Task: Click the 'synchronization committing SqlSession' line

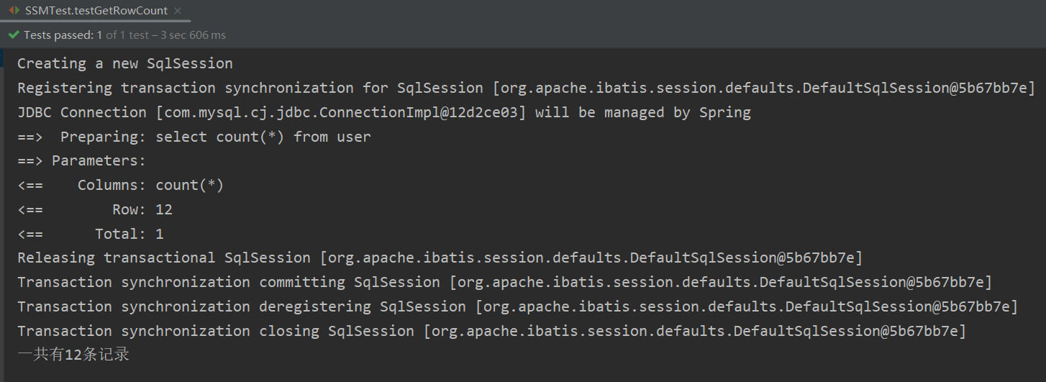Action: click(x=504, y=282)
